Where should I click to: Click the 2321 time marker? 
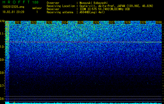click(18, 22)
